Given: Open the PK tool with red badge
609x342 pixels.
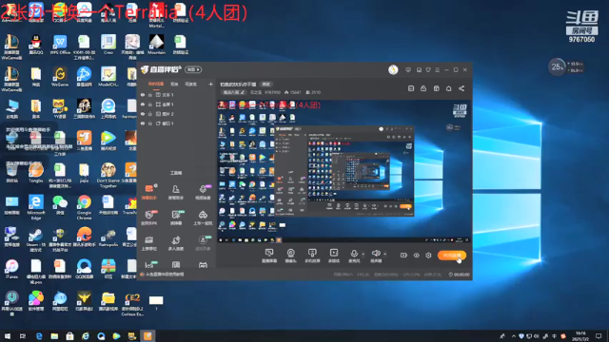Looking at the screenshot, I should tap(149, 218).
